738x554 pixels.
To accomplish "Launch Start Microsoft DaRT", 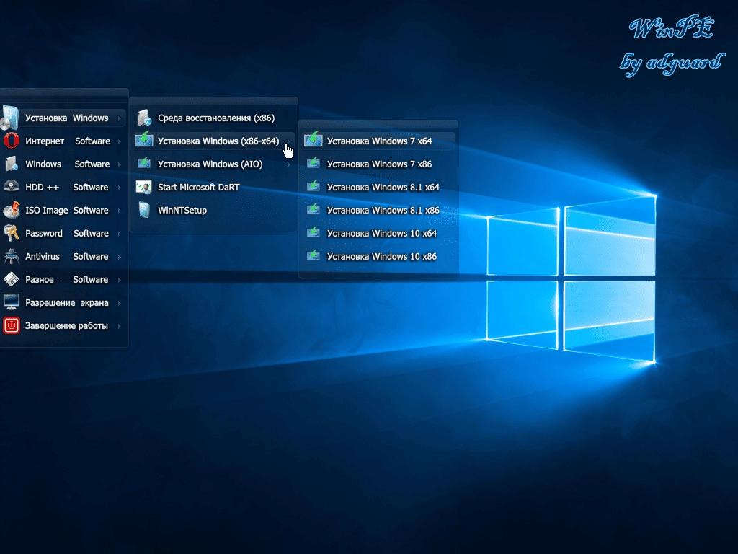I will [213, 187].
